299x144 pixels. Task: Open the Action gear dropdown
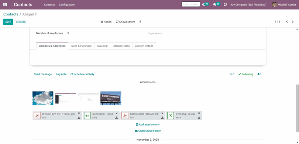tap(106, 22)
